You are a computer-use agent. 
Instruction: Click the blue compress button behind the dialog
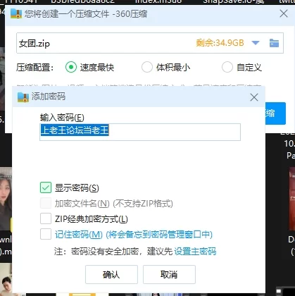[x=275, y=113]
